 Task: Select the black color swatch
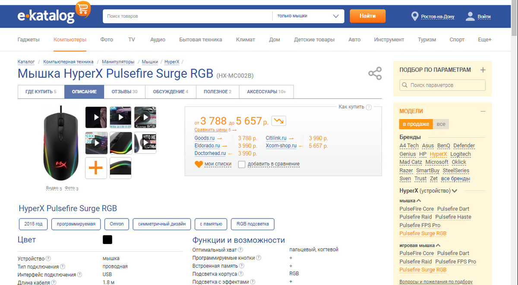[x=107, y=239]
